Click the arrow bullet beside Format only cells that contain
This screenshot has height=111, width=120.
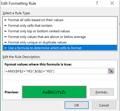tap(6, 26)
